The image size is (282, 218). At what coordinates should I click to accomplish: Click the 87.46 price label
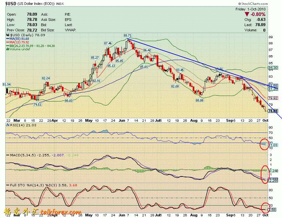pos(108,43)
